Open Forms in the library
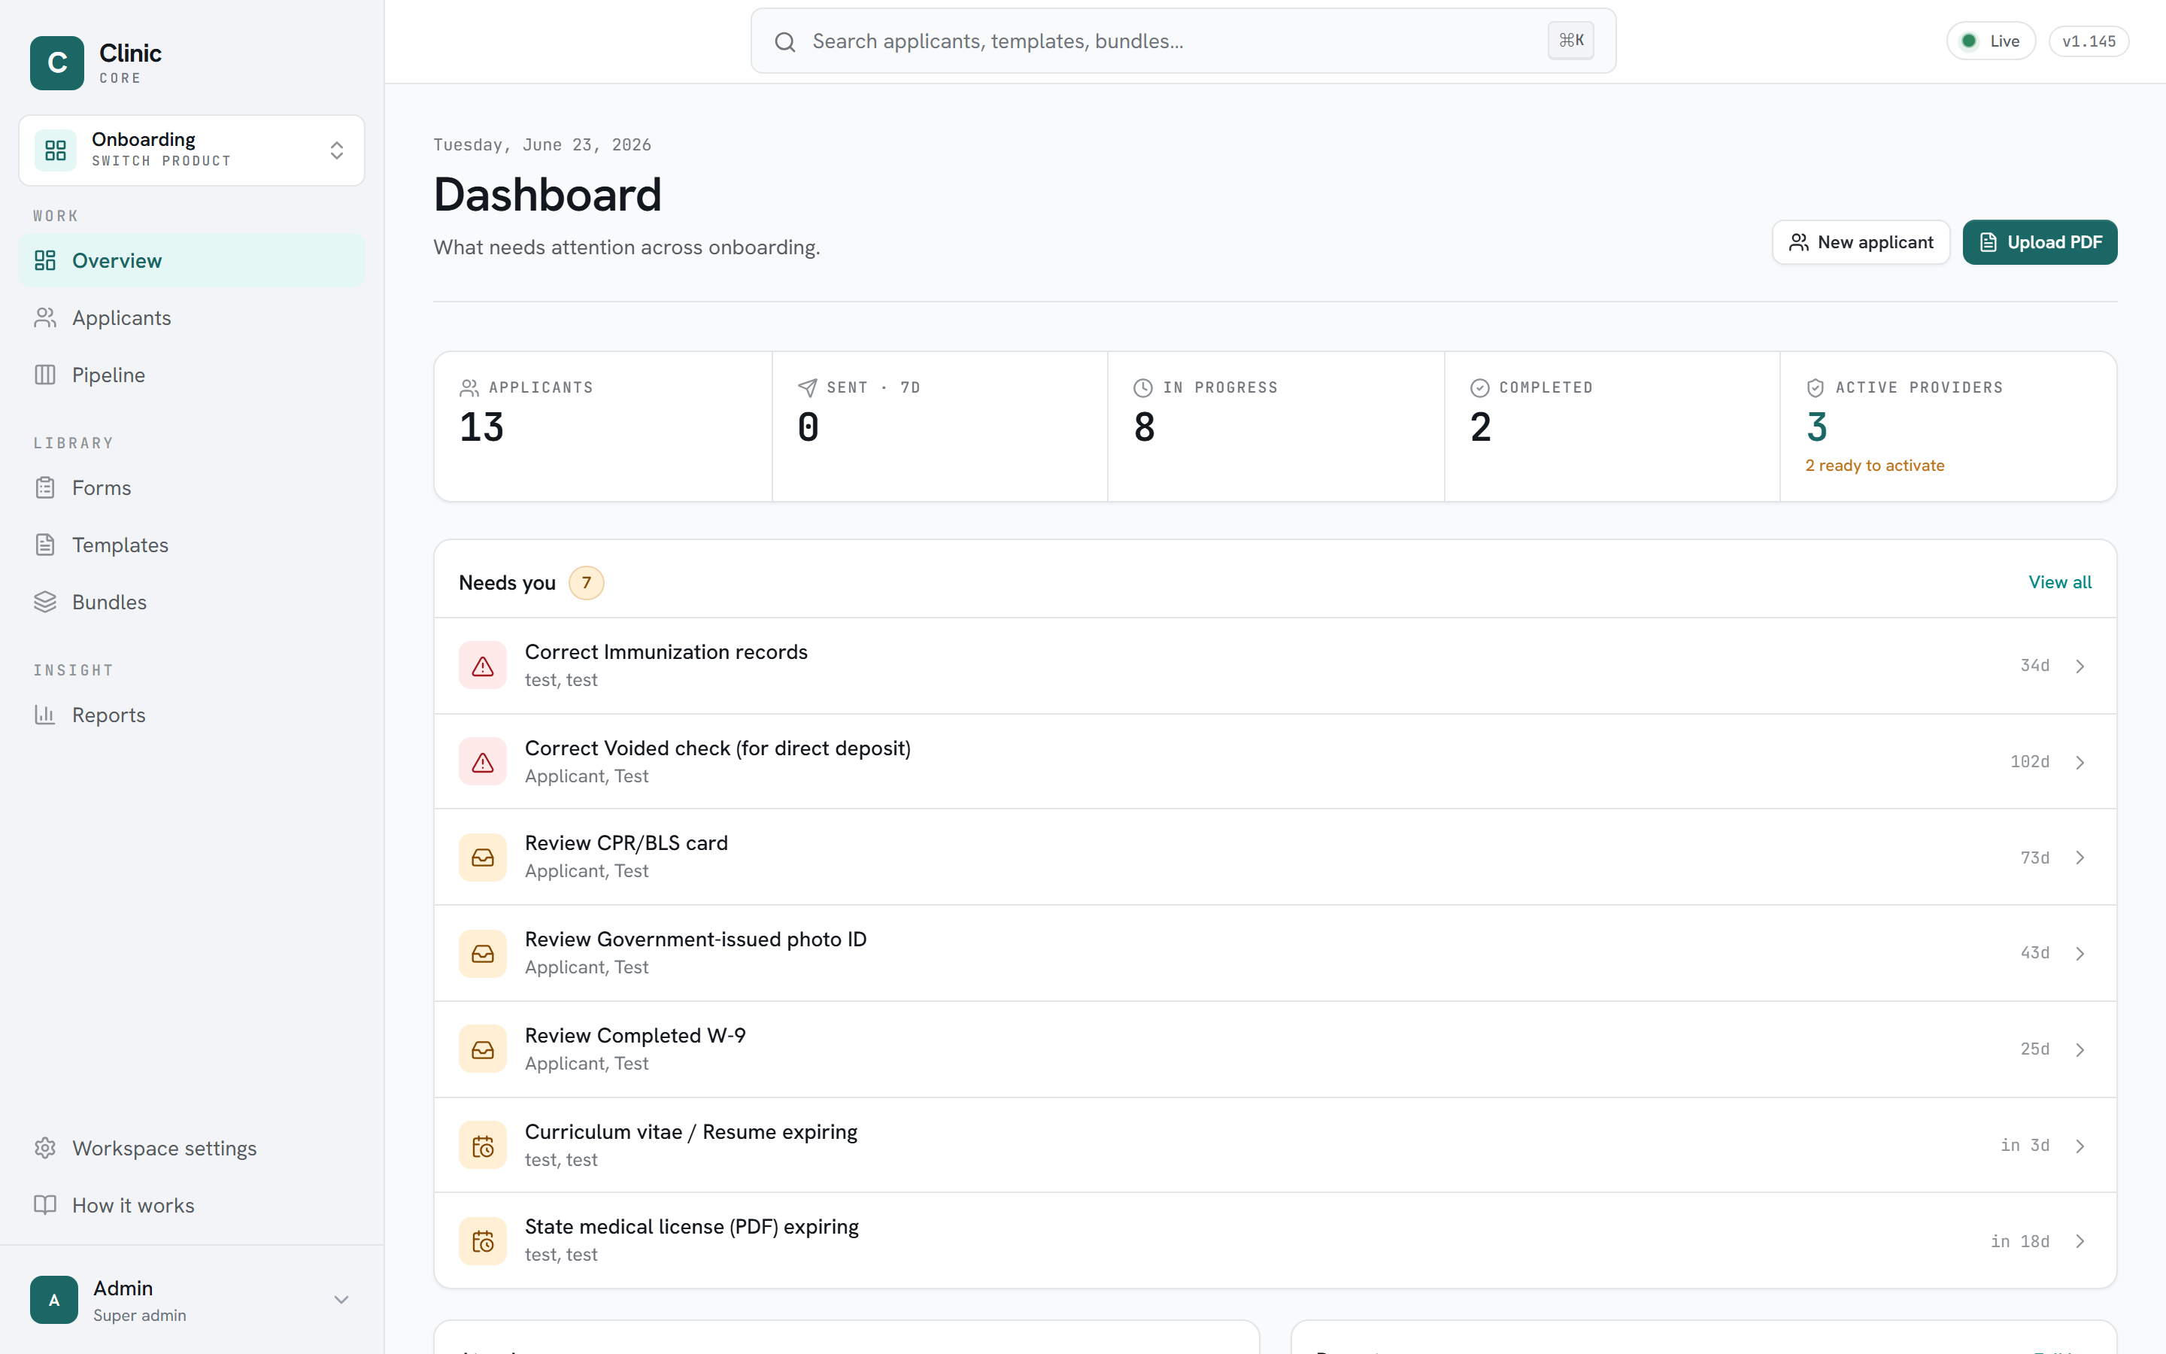The image size is (2166, 1354). click(192, 487)
